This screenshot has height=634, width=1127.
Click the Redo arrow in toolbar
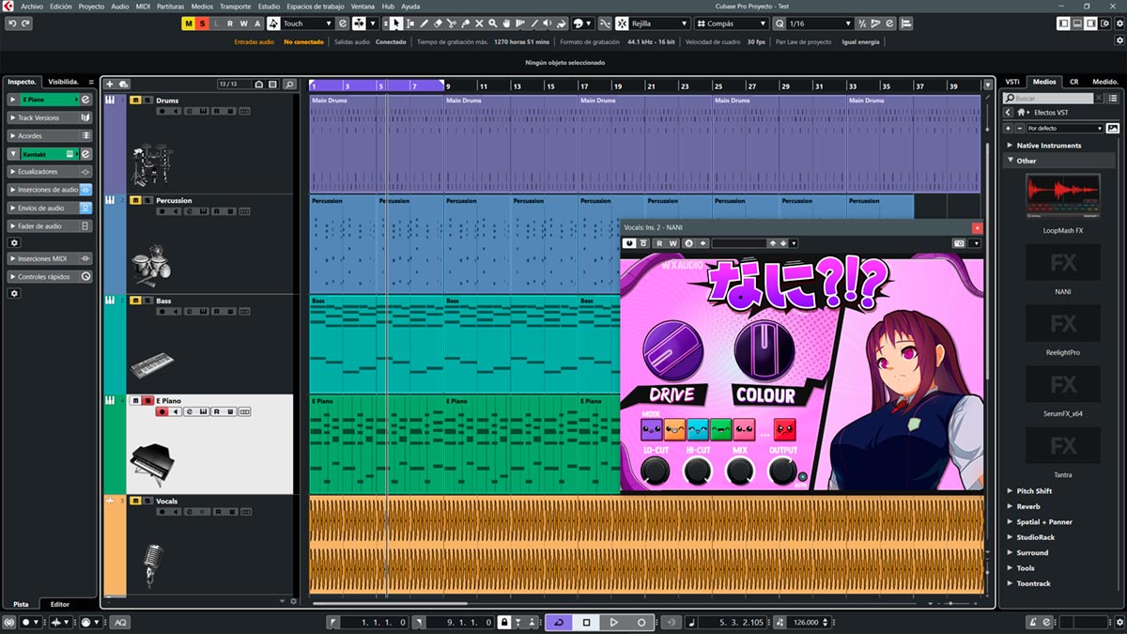24,23
